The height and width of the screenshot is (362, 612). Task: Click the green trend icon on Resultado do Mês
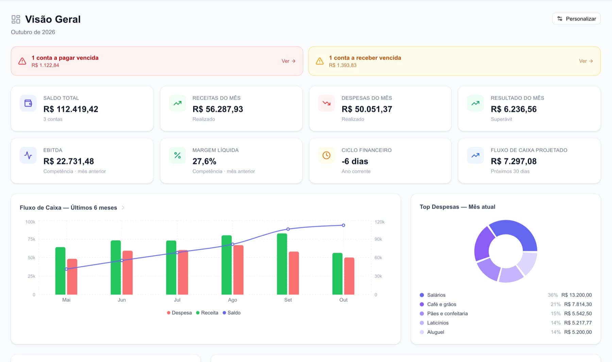476,103
